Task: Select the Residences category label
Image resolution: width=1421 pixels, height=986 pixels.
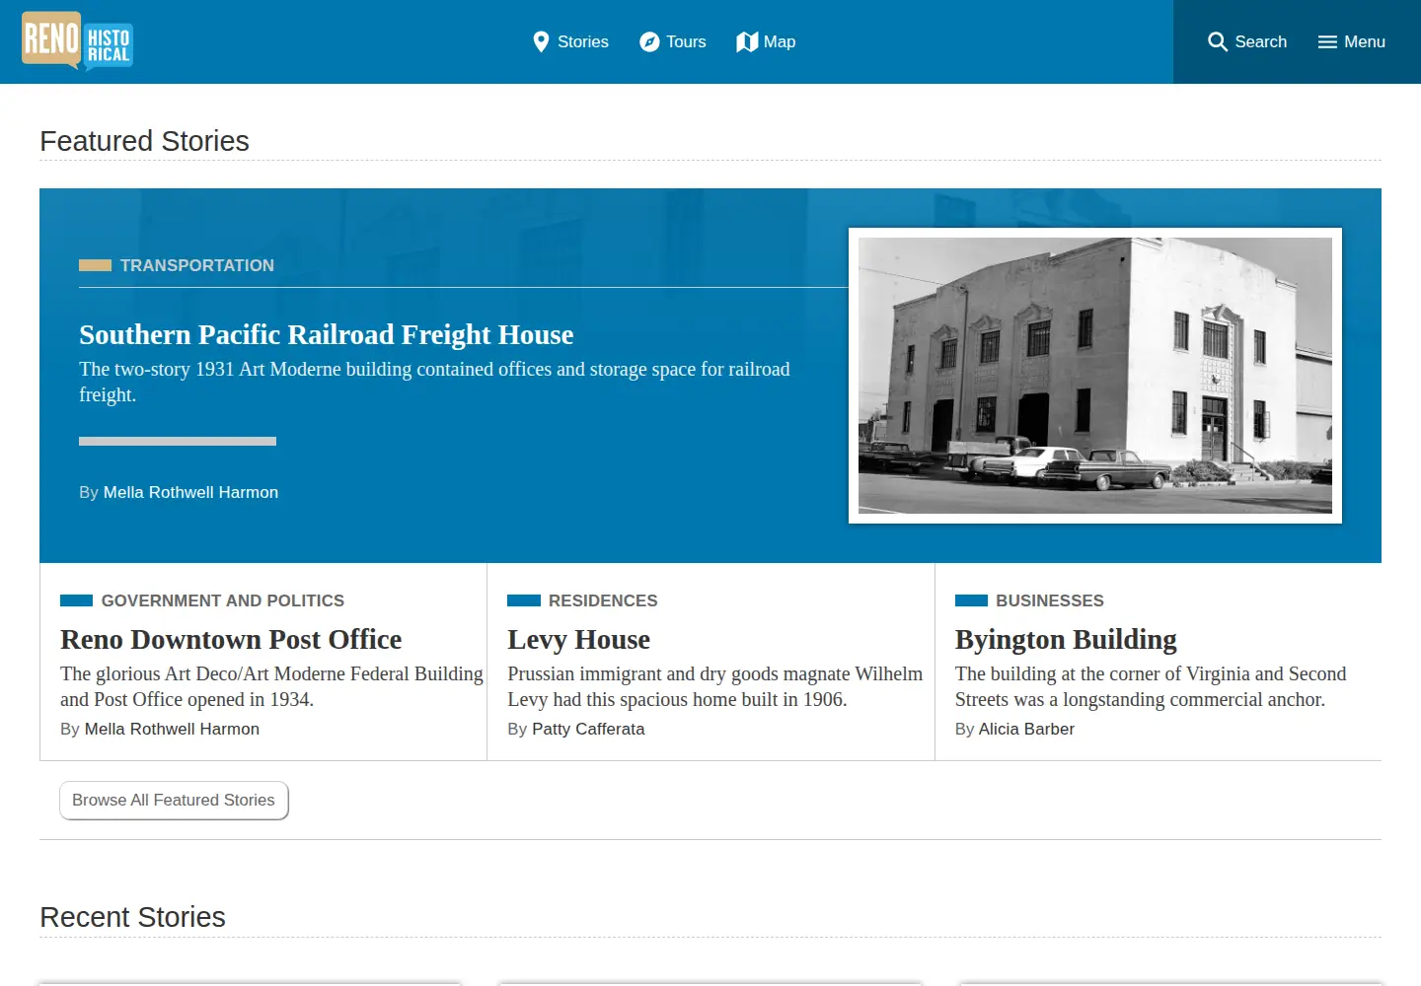Action: point(603,600)
